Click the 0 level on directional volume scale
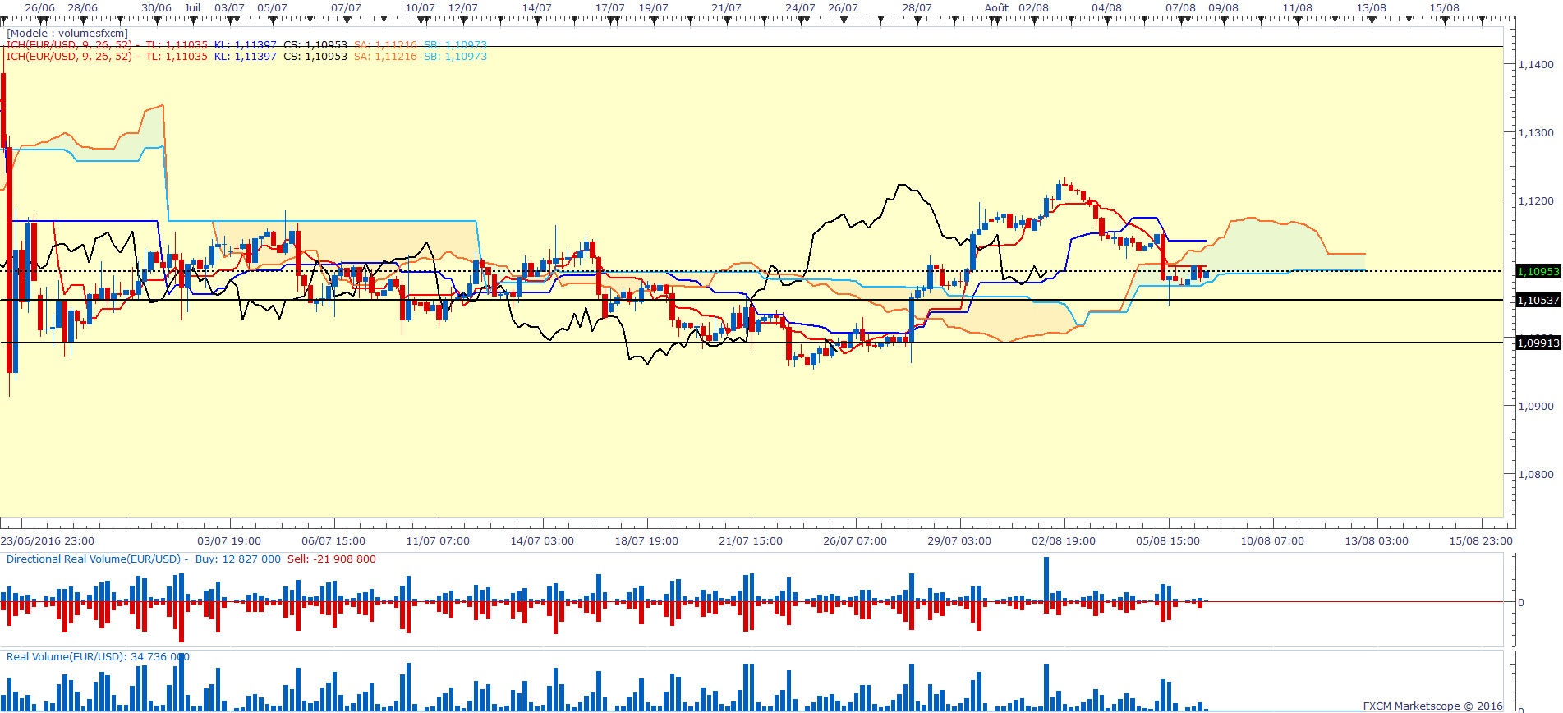This screenshot has width=1563, height=713. pos(1521,603)
